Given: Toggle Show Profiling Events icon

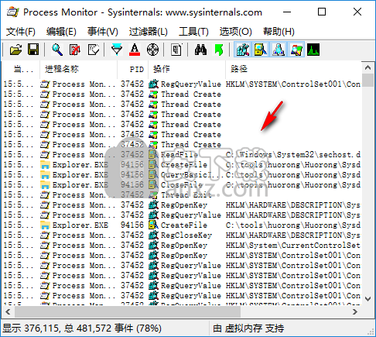Looking at the screenshot, I should 313,50.
